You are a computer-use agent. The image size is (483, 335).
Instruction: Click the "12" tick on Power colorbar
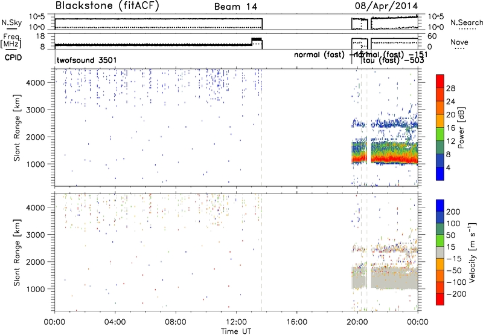450,141
